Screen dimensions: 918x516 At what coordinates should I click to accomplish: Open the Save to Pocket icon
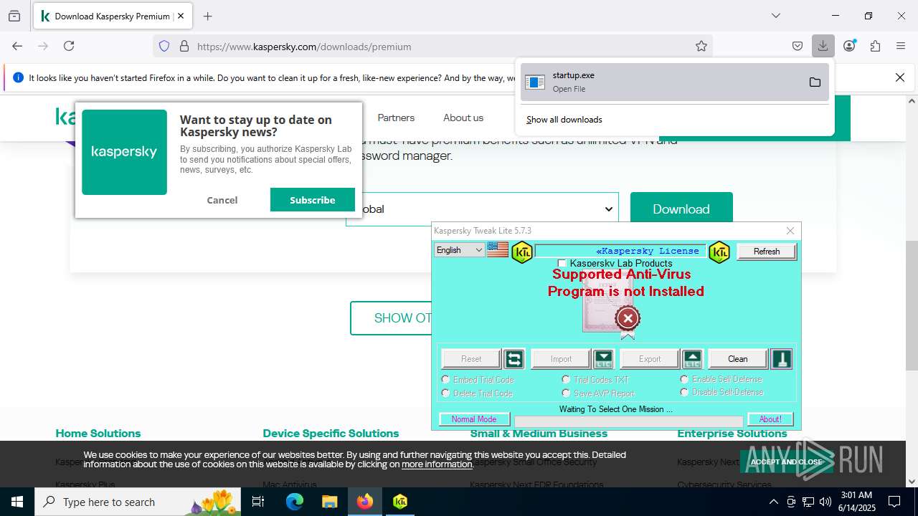[x=798, y=46]
